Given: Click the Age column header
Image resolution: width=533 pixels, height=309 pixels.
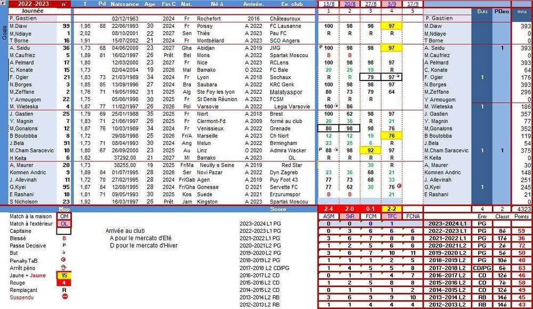Looking at the screenshot, I should (x=150, y=4).
